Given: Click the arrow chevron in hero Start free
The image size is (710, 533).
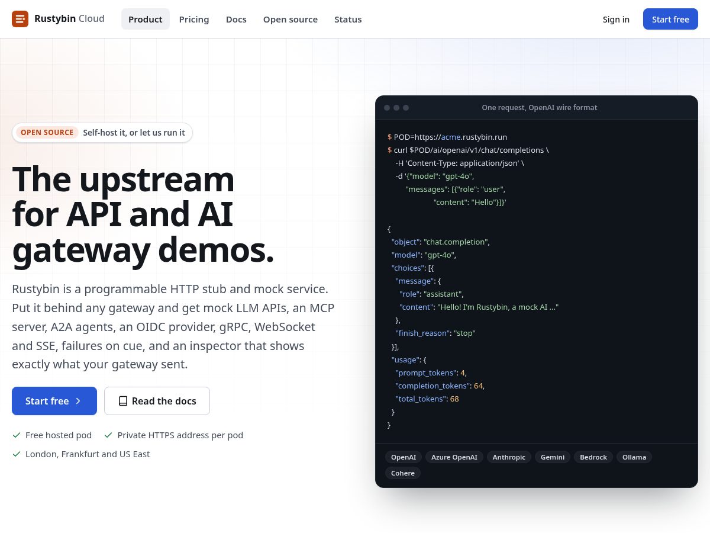Looking at the screenshot, I should [78, 401].
